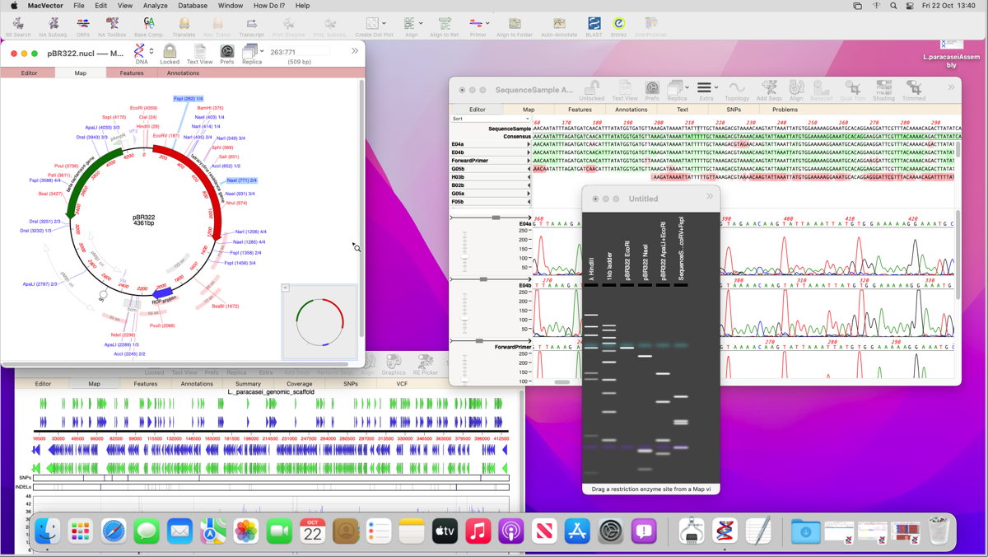Open Finder from the Dock

click(x=47, y=531)
